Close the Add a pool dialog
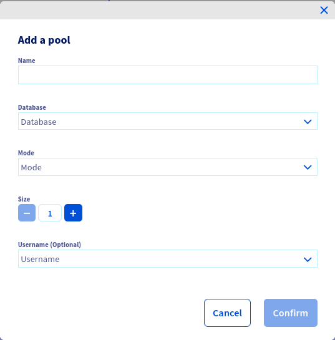Image resolution: width=335 pixels, height=340 pixels. point(324,10)
